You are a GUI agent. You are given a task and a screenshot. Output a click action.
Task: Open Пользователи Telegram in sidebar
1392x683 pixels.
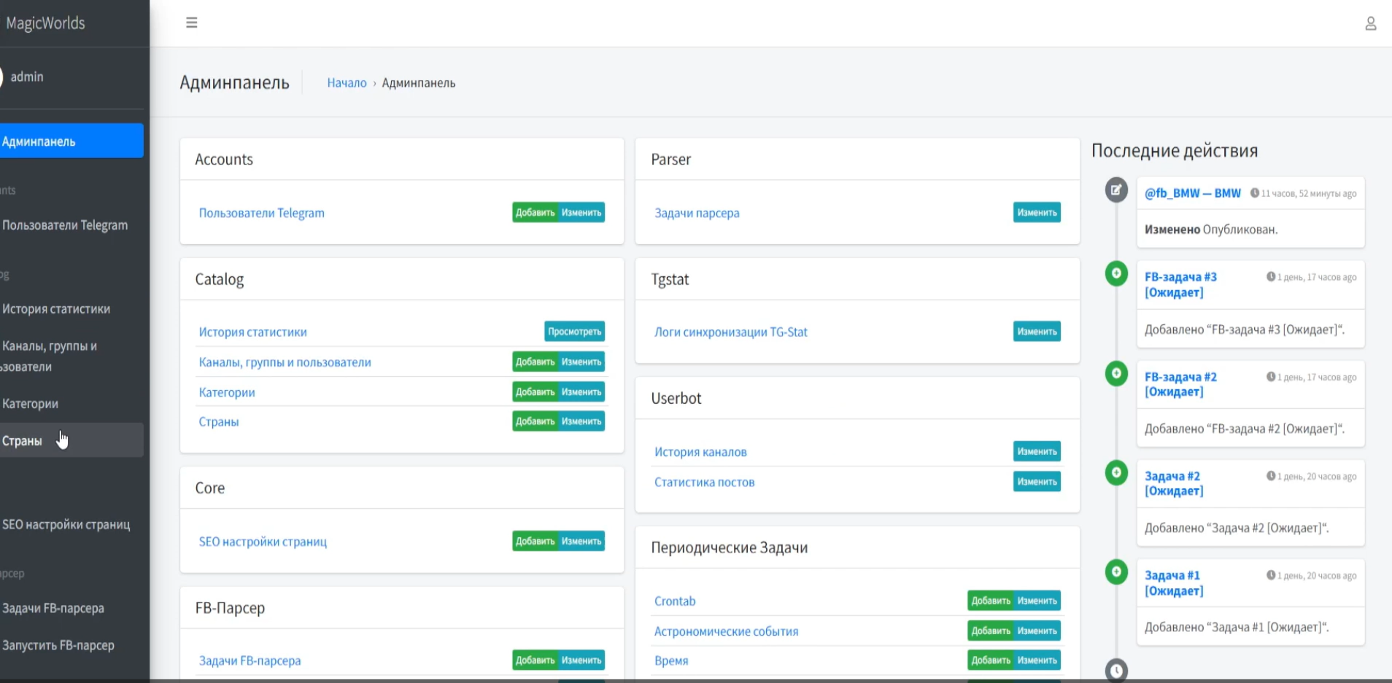[x=71, y=225]
